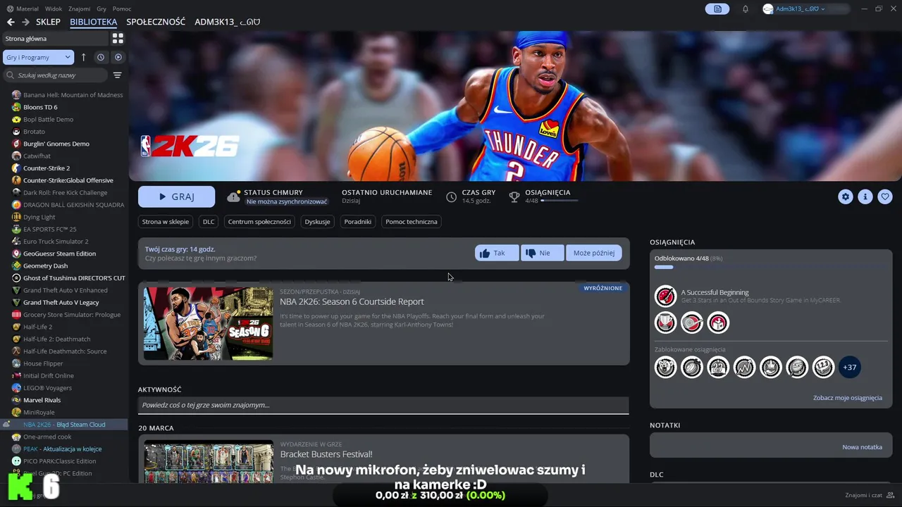Open the advanced filter options icon
The width and height of the screenshot is (902, 507).
pyautogui.click(x=118, y=75)
